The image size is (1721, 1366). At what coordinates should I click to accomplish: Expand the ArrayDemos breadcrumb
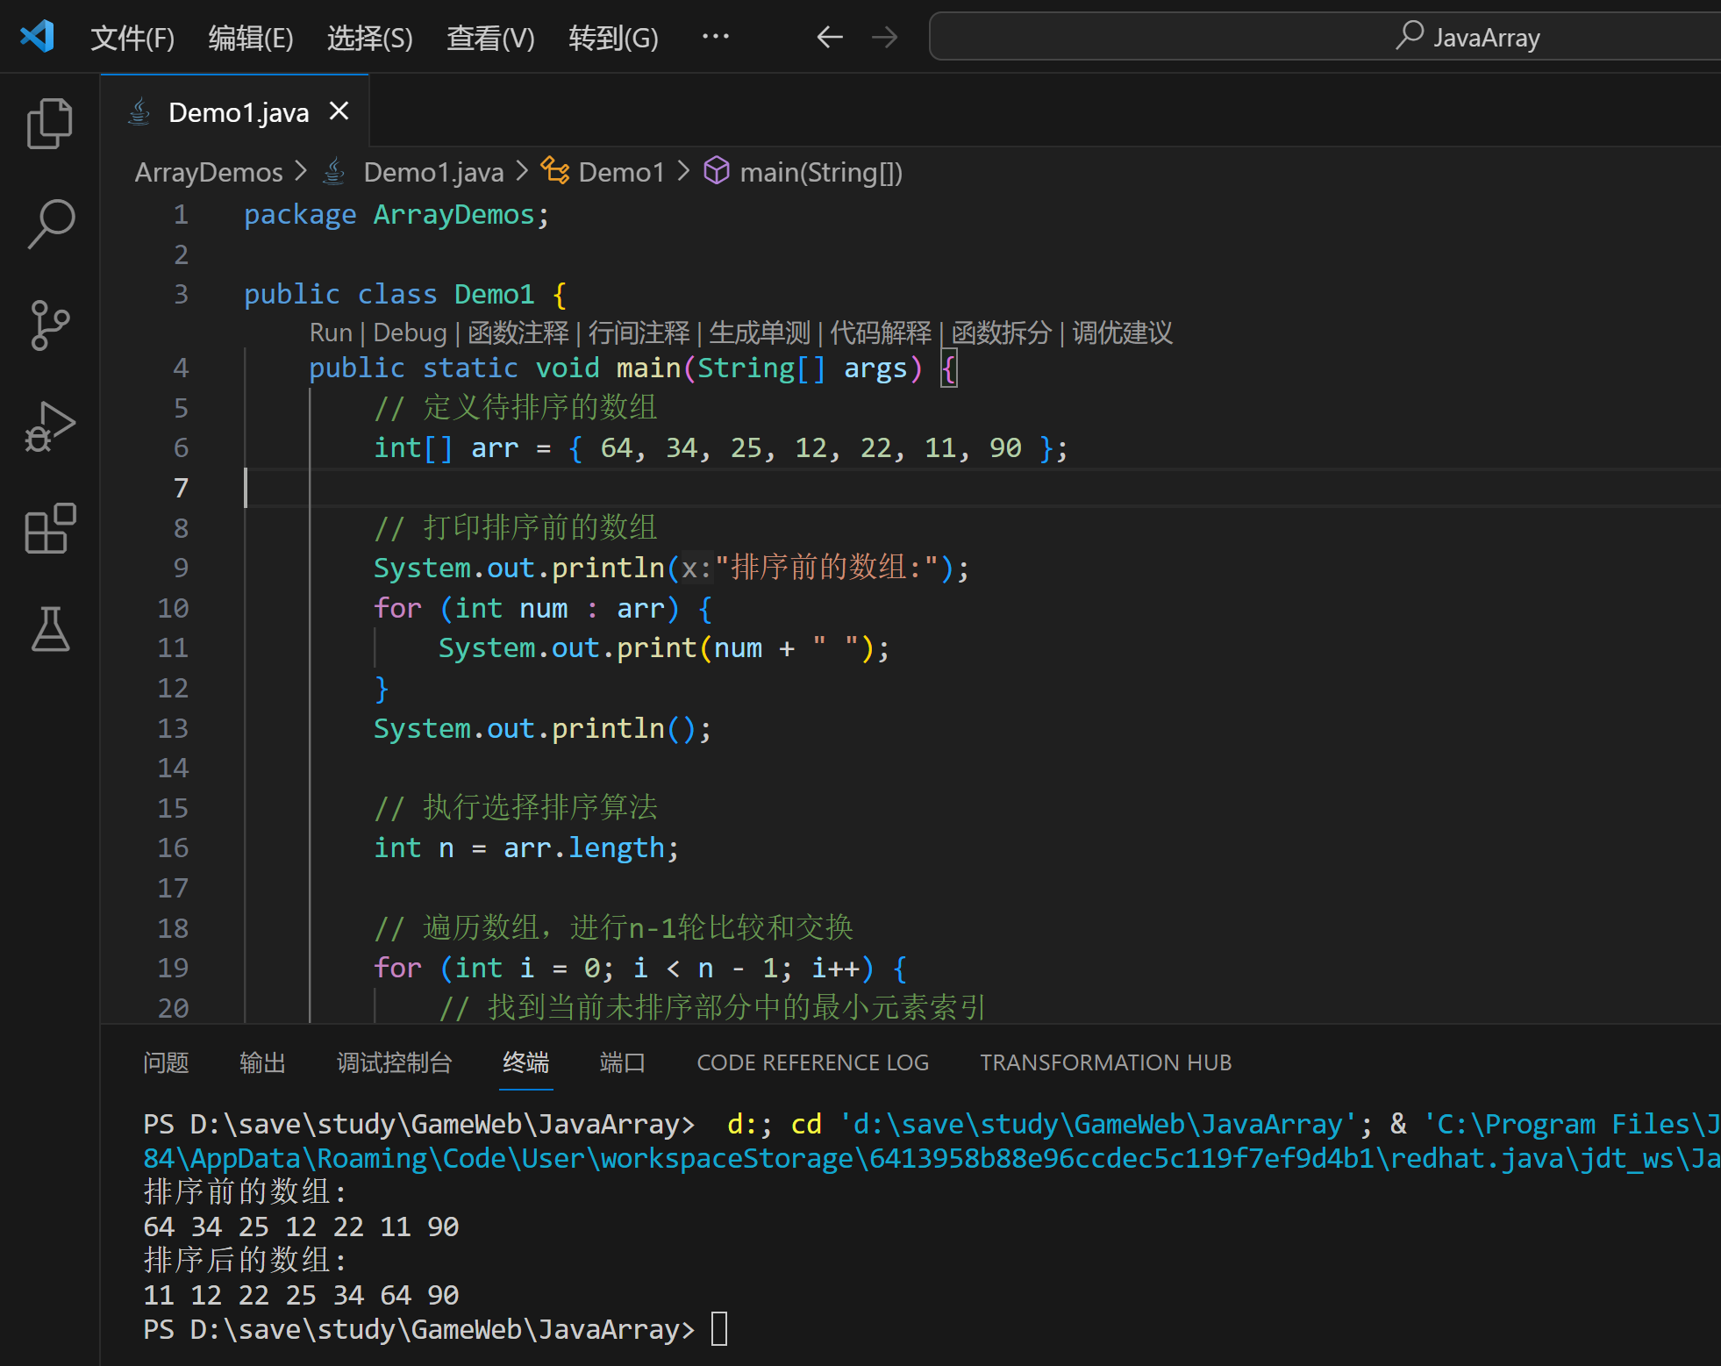coord(209,172)
